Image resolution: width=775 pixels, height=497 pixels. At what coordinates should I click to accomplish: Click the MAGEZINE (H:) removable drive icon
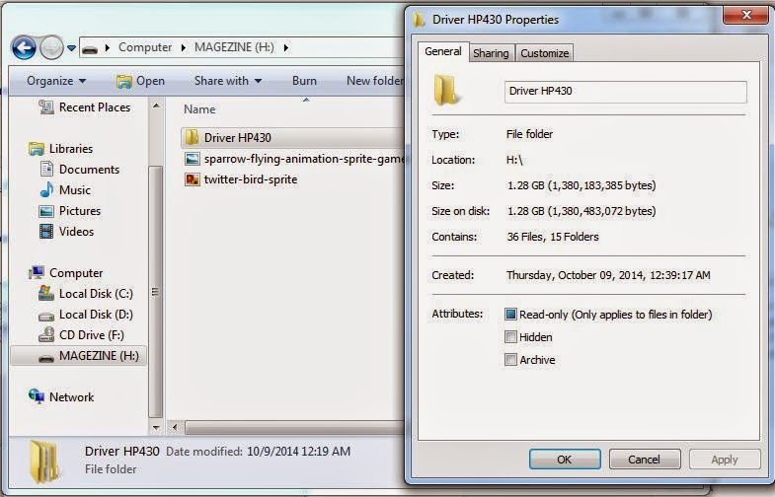46,357
